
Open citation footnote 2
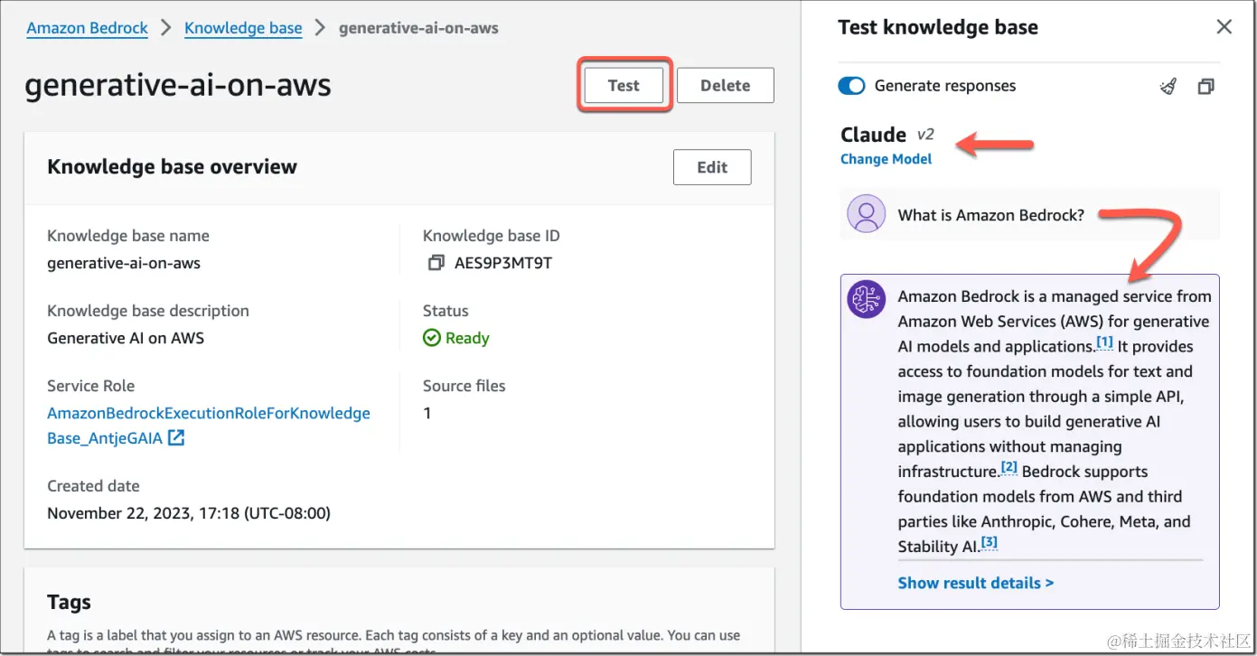[x=1008, y=467]
